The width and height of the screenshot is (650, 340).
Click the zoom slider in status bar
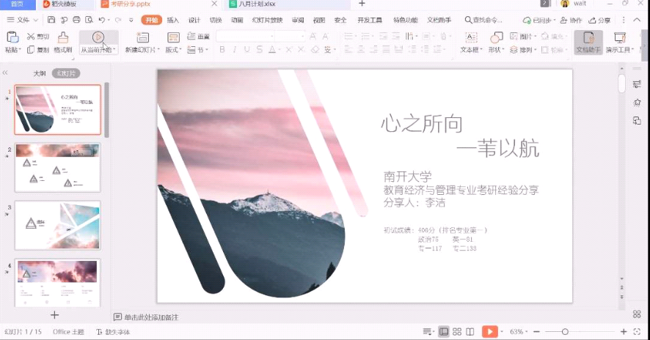tap(565, 332)
